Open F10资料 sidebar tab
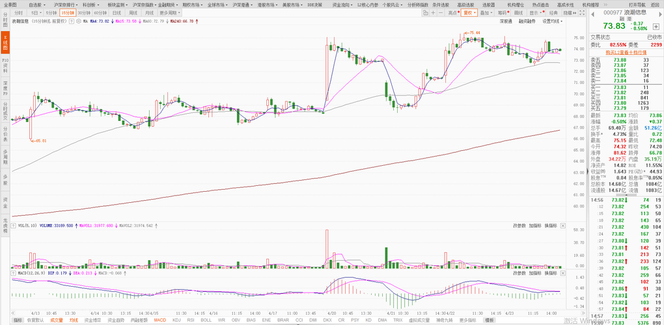This screenshot has width=664, height=325. click(5, 65)
